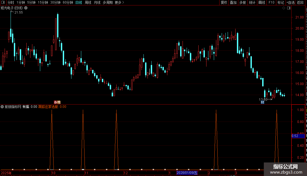Open 多周期 multi-period view
The width and height of the screenshot is (307, 176).
coord(108,2)
